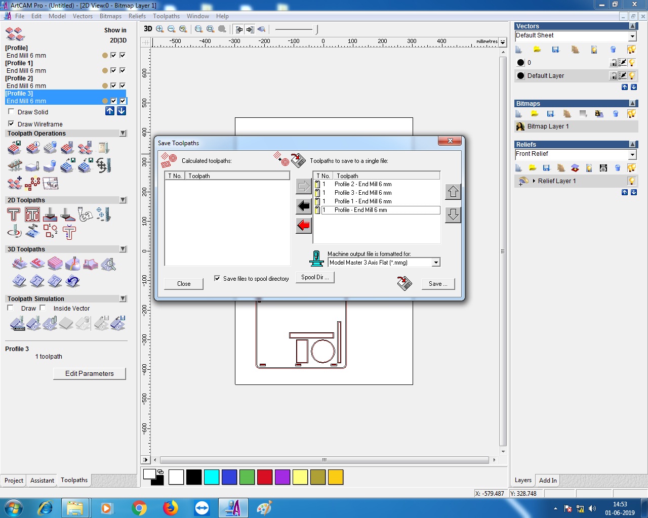
Task: Click the red arrow remove-all toolpaths button
Action: pyautogui.click(x=304, y=225)
